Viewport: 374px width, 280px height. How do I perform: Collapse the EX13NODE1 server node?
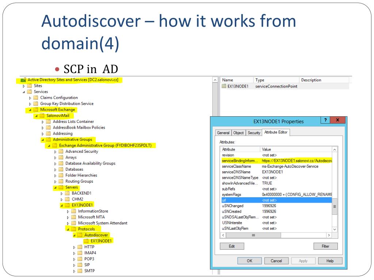pyautogui.click(x=61, y=206)
